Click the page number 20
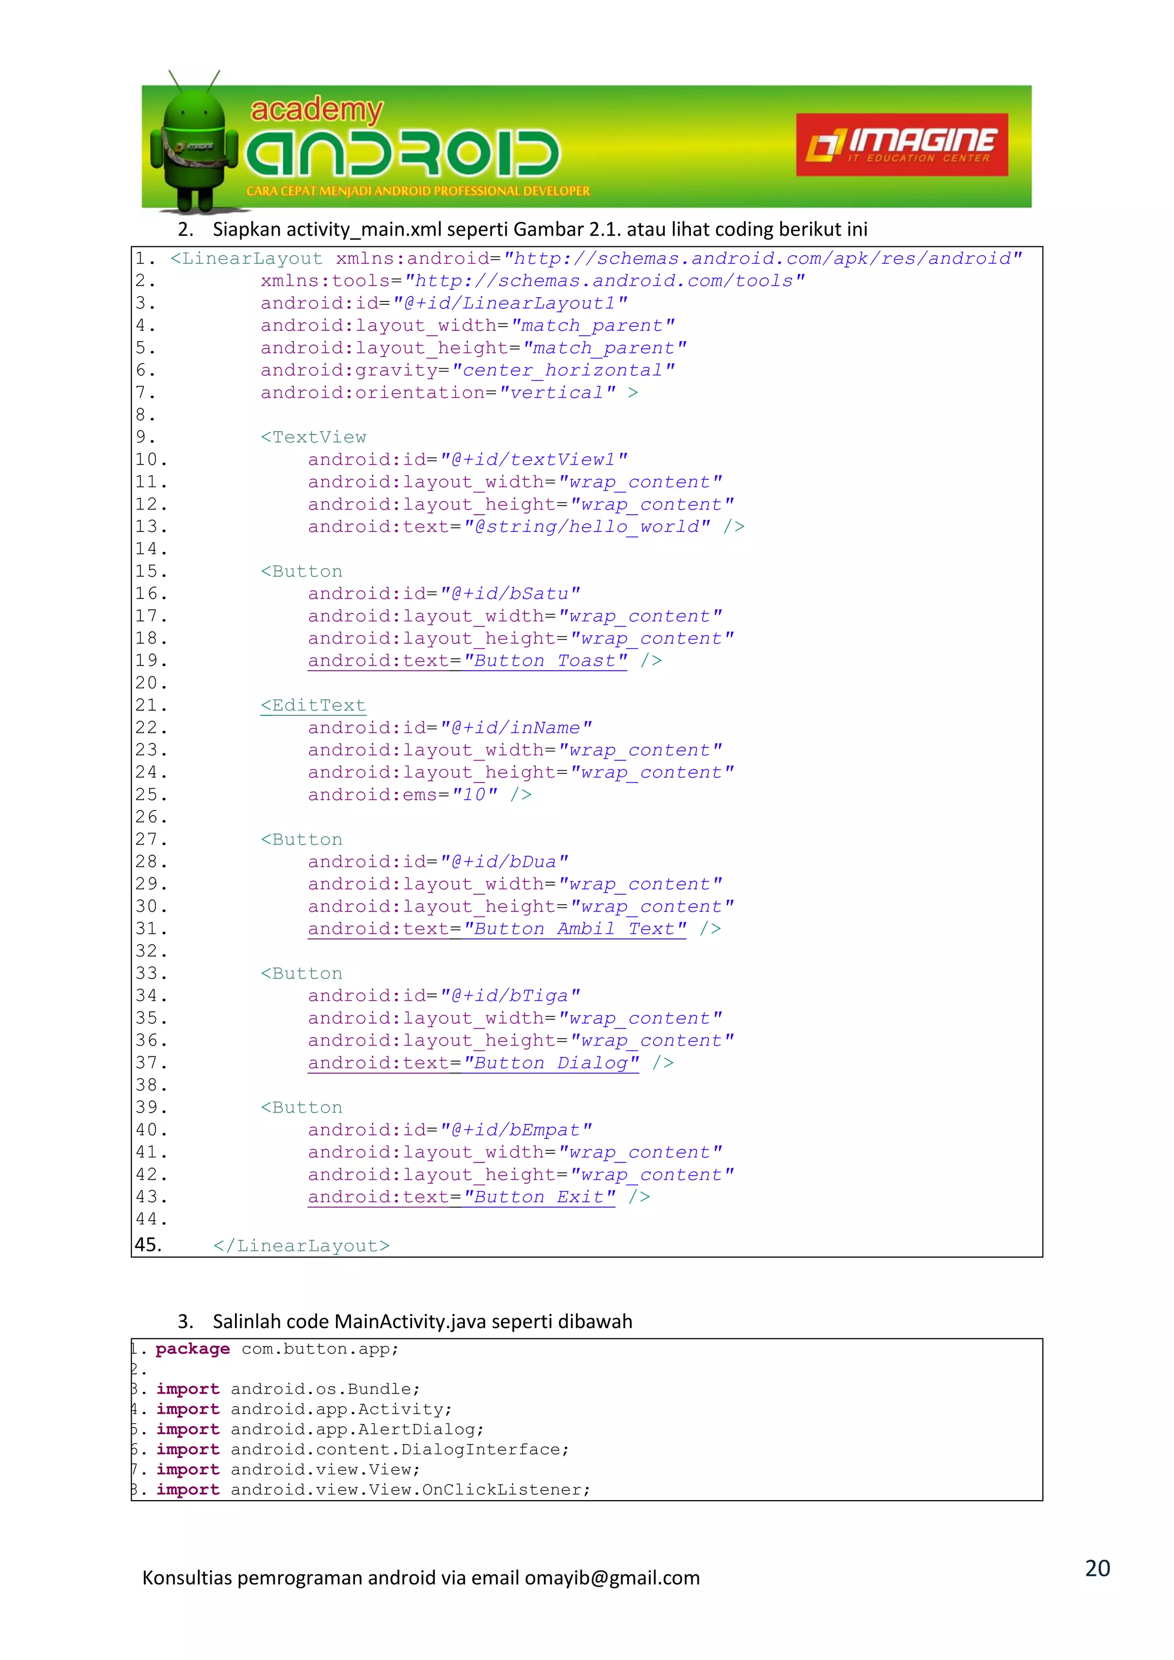The image size is (1174, 1660). (1097, 1568)
